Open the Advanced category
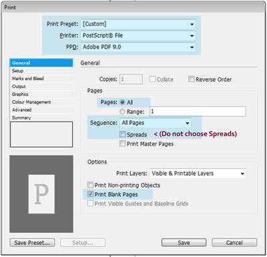Image resolution: width=267 pixels, height=257 pixels. coord(41,109)
